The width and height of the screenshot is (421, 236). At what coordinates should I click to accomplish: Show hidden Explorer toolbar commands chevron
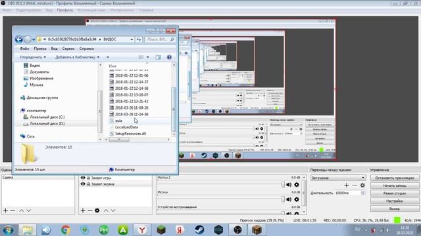coord(108,57)
